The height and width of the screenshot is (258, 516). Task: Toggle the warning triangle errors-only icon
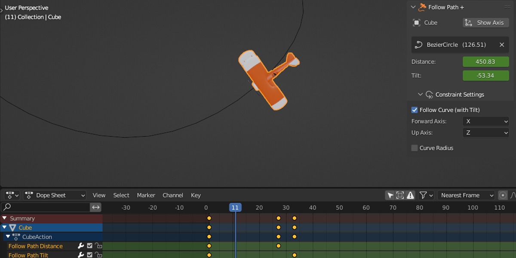tap(411, 195)
